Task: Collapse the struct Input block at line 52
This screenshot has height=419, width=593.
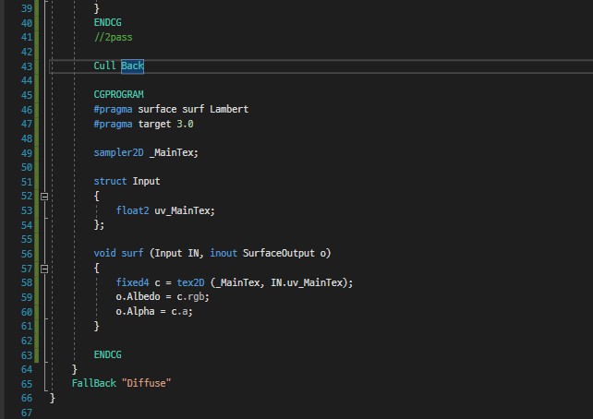Action: (x=44, y=197)
